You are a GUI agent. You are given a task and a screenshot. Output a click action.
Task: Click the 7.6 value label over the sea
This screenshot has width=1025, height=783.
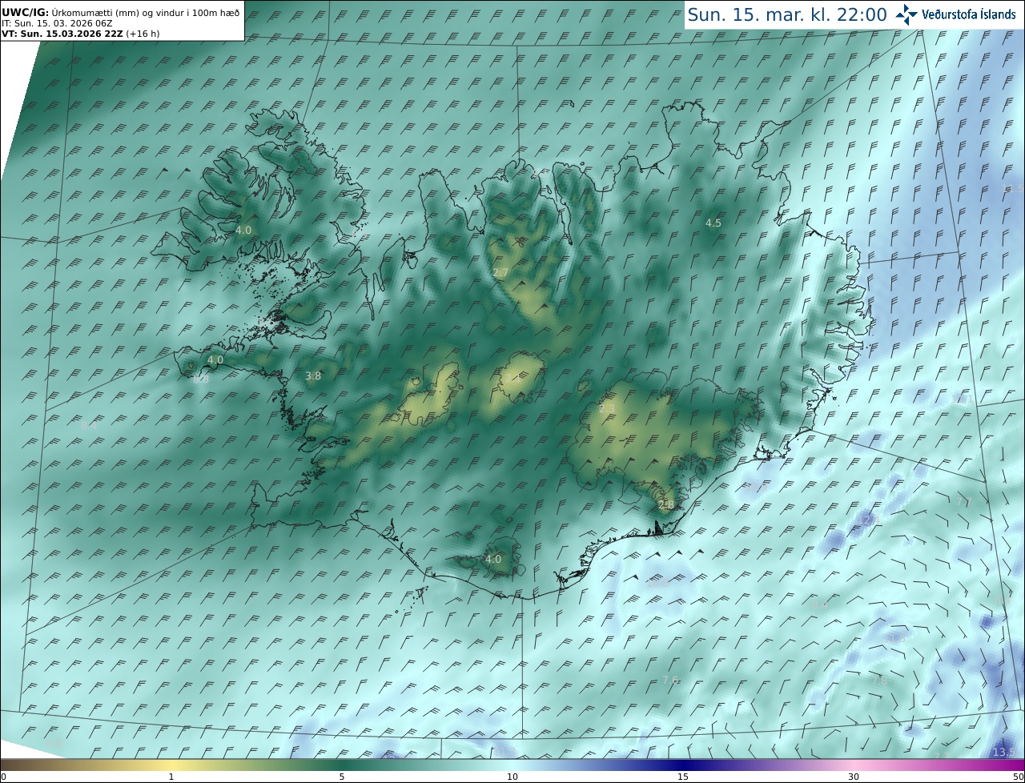(670, 680)
